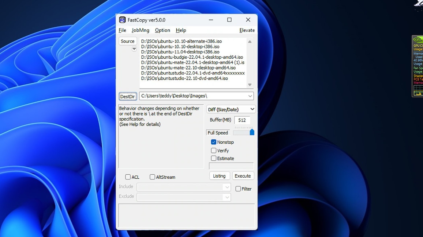This screenshot has height=237, width=423.
Task: Click the Listing button
Action: pos(219,176)
